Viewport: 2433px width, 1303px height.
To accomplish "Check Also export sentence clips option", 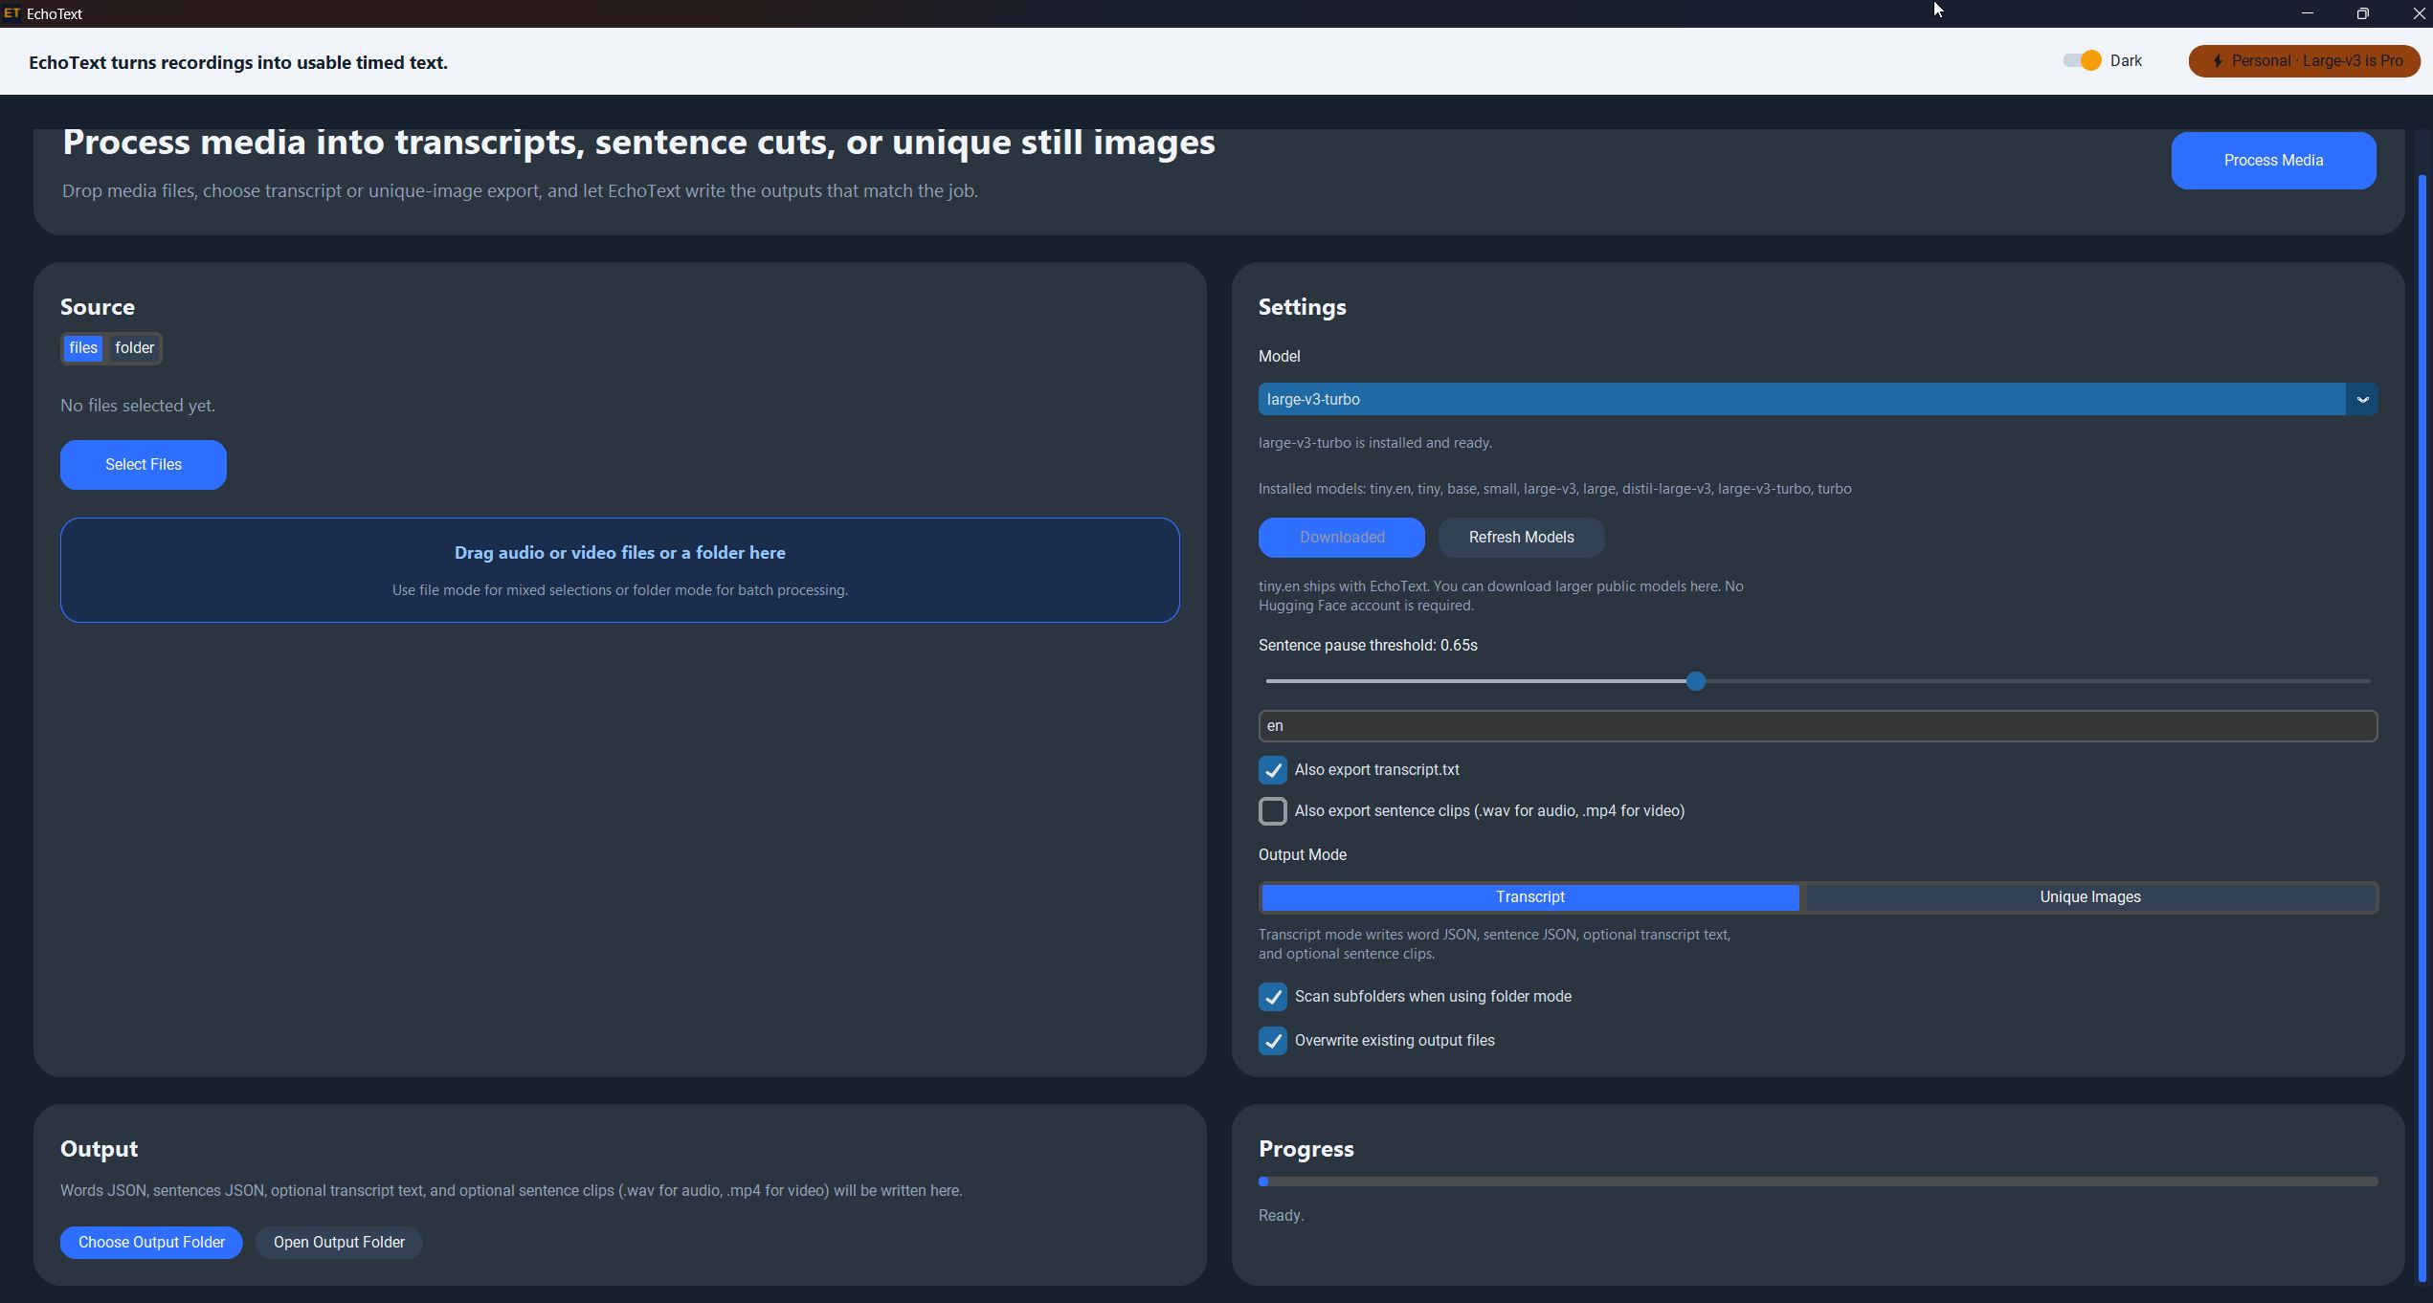I will [1272, 811].
